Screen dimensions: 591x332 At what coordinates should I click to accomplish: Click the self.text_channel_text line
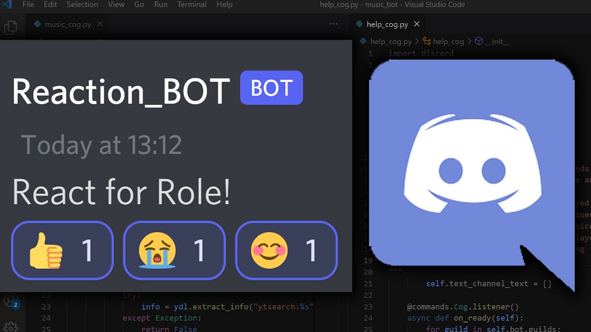coord(488,284)
